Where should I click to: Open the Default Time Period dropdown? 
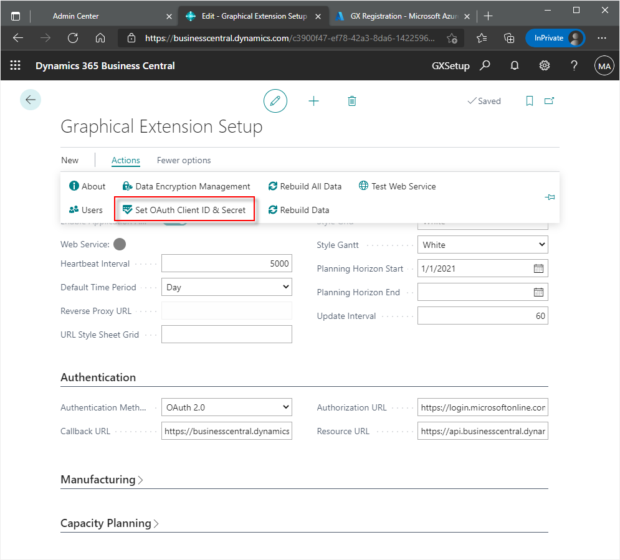coord(226,287)
